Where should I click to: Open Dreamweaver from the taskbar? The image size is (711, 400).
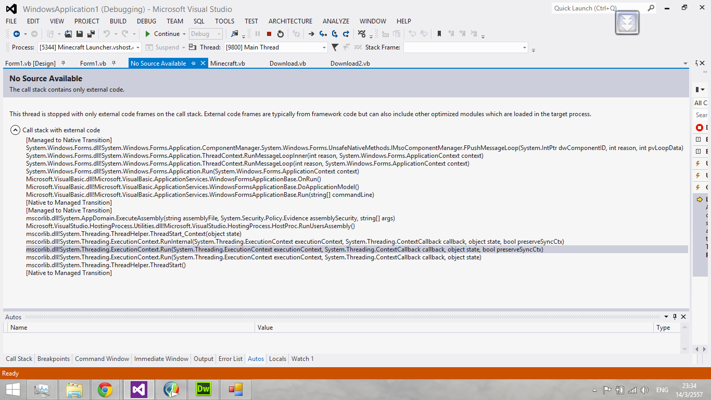point(202,389)
